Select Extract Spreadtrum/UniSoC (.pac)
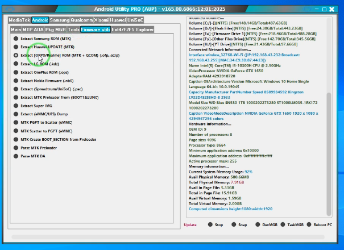Image resolution: width=344 pixels, height=250 pixels. tap(48, 89)
